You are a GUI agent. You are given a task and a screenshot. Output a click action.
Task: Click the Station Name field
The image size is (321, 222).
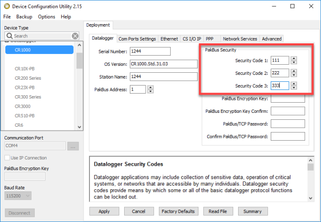(164, 76)
